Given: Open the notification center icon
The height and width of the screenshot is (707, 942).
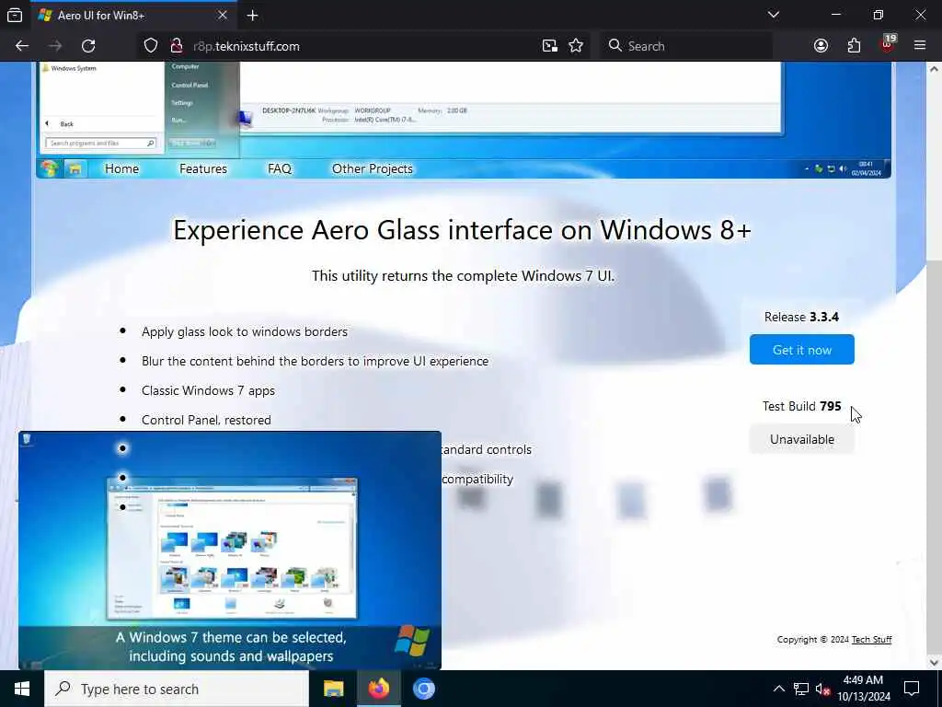Looking at the screenshot, I should click(x=912, y=689).
